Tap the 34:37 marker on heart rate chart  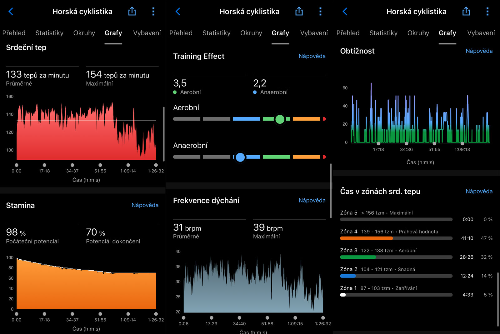72,165
